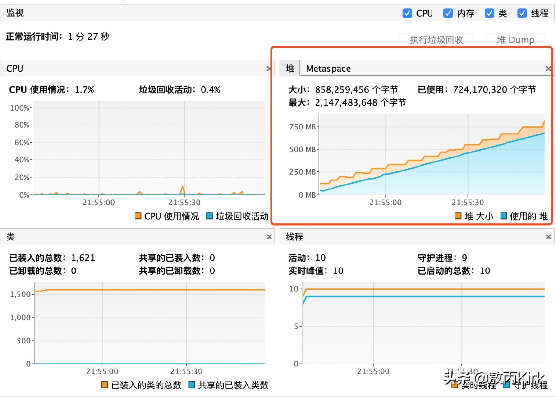Click the 共享的已装入类数 legend icon
The image size is (556, 397).
(192, 385)
